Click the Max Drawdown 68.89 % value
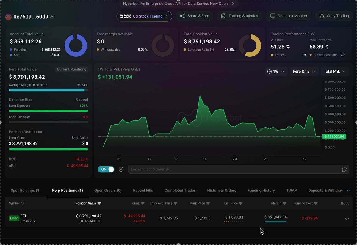357x245 pixels. [319, 47]
